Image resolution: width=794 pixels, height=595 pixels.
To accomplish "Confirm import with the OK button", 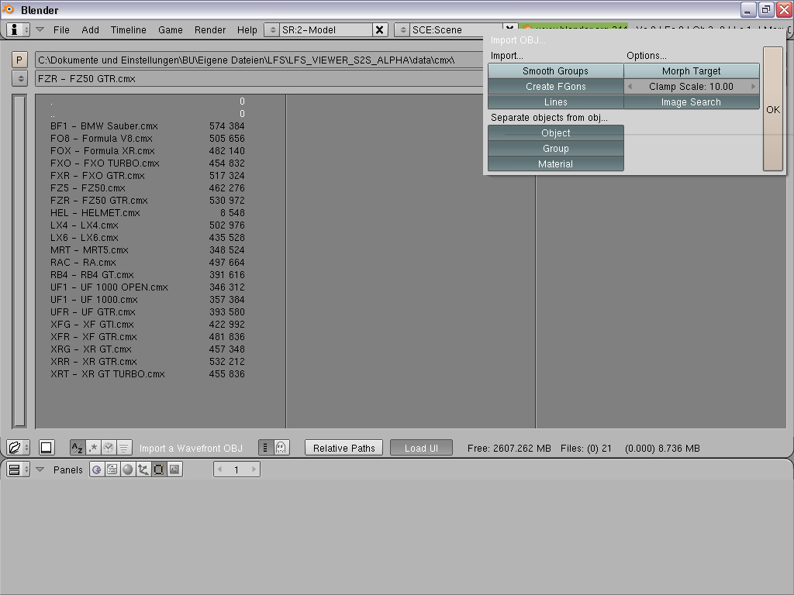I will click(773, 109).
